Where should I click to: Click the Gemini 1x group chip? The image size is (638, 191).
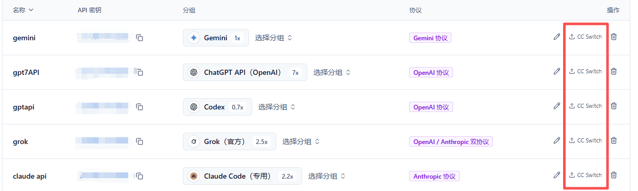(216, 38)
